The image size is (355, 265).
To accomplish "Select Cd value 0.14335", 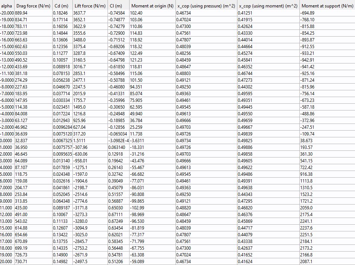I will (62, 248).
